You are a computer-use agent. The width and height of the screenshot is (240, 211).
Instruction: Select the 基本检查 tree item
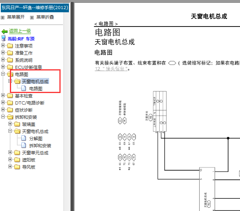[24, 96]
